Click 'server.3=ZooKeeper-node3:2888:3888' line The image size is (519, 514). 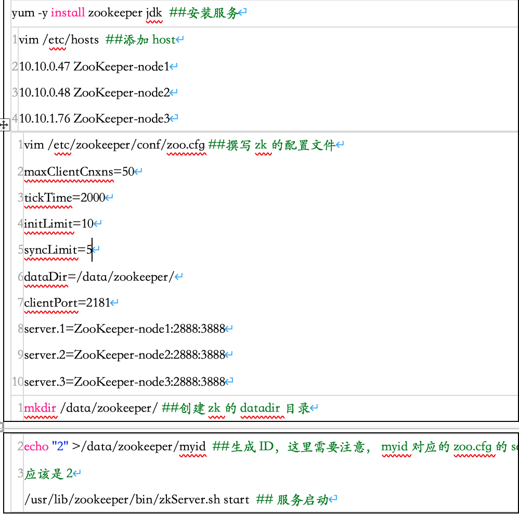[x=124, y=381]
